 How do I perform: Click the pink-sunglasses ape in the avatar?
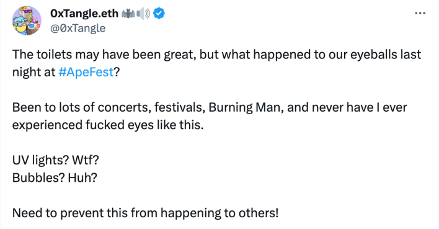(x=28, y=14)
